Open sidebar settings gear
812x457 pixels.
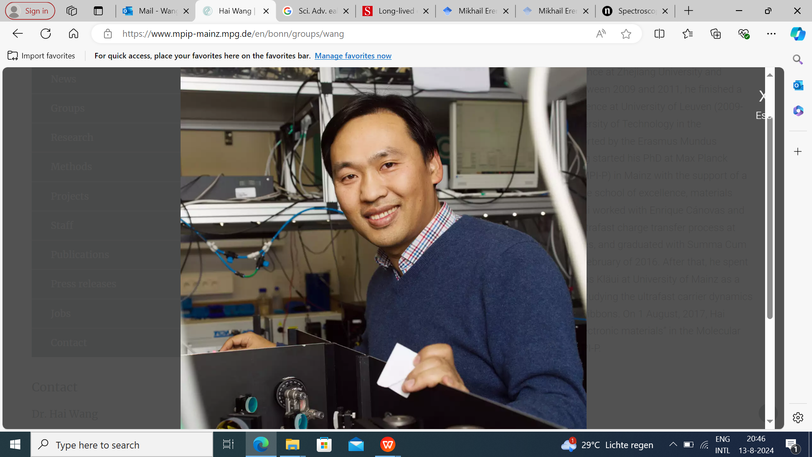click(x=798, y=418)
